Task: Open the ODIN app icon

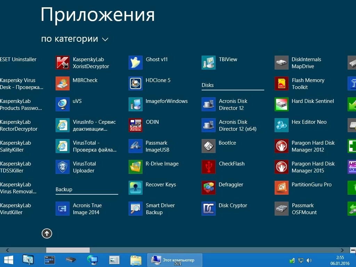Action: pos(136,125)
